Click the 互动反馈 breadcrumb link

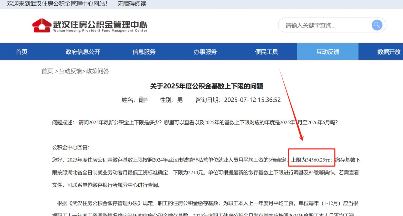tap(70, 71)
